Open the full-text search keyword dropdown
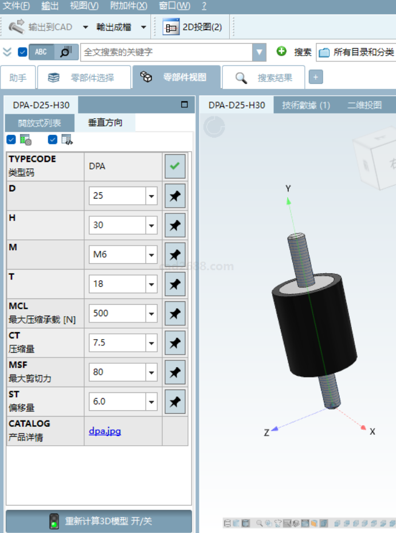Viewport: 396px width, 533px height. pyautogui.click(x=260, y=52)
